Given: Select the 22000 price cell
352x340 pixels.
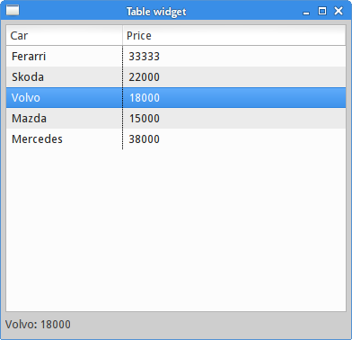Looking at the screenshot, I should coord(234,77).
